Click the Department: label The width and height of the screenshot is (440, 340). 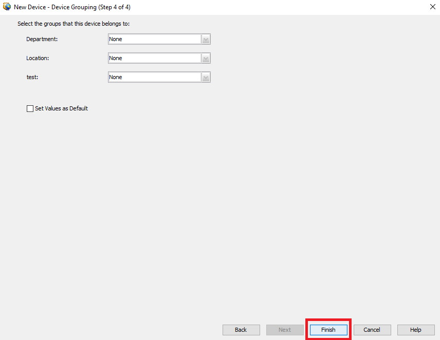(42, 39)
